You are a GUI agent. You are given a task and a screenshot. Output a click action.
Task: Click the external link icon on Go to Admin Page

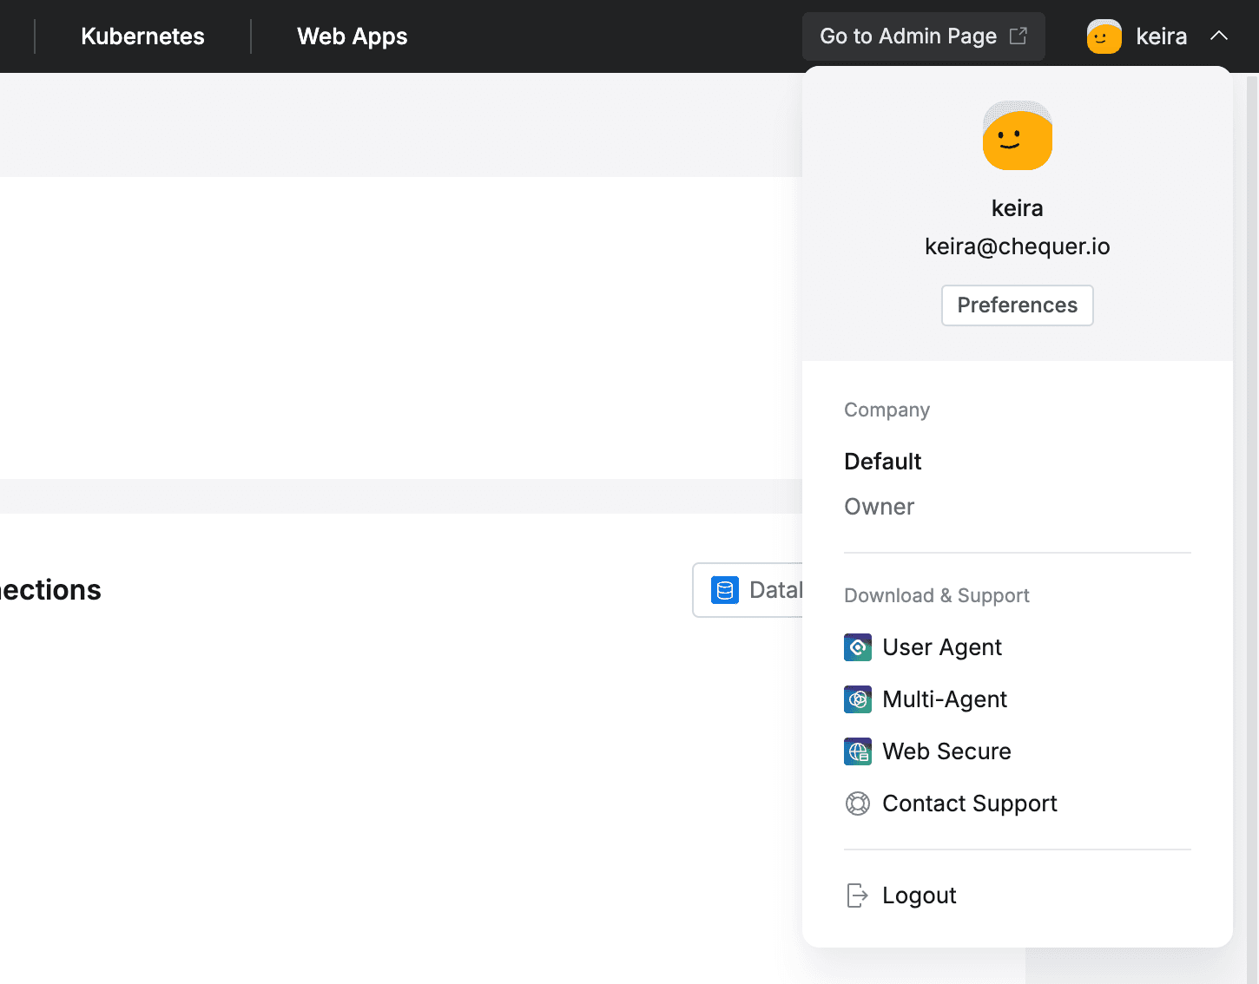[1018, 35]
